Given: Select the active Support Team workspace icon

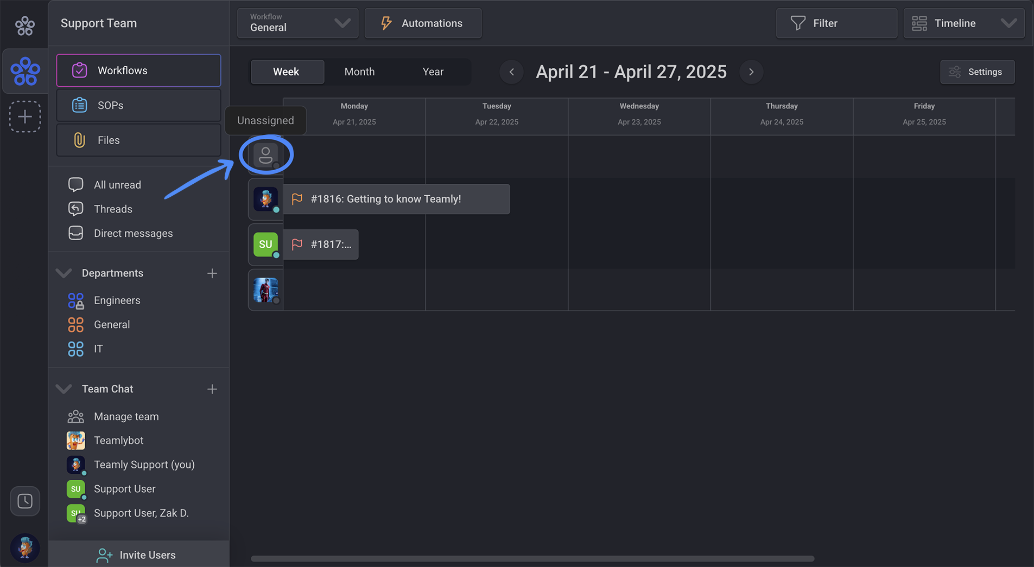Looking at the screenshot, I should (25, 71).
